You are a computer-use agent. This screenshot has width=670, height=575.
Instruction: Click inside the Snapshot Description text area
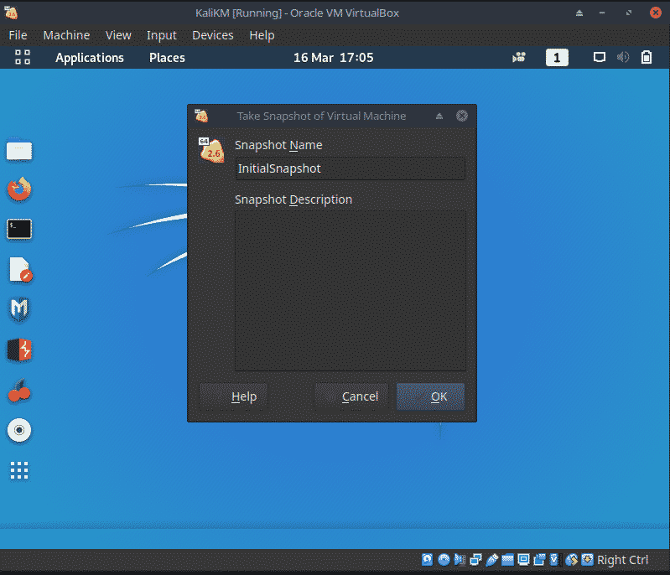(x=350, y=291)
